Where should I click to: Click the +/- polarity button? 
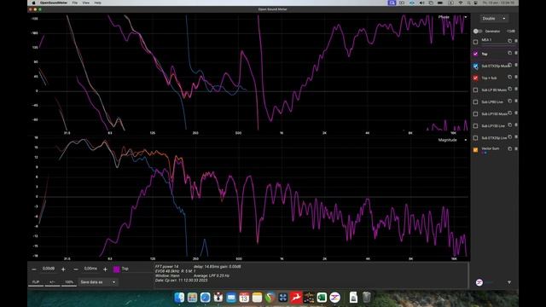(52, 282)
